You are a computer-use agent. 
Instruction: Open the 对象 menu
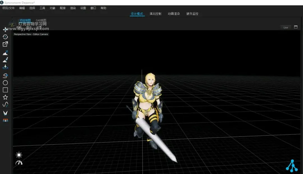click(52, 8)
